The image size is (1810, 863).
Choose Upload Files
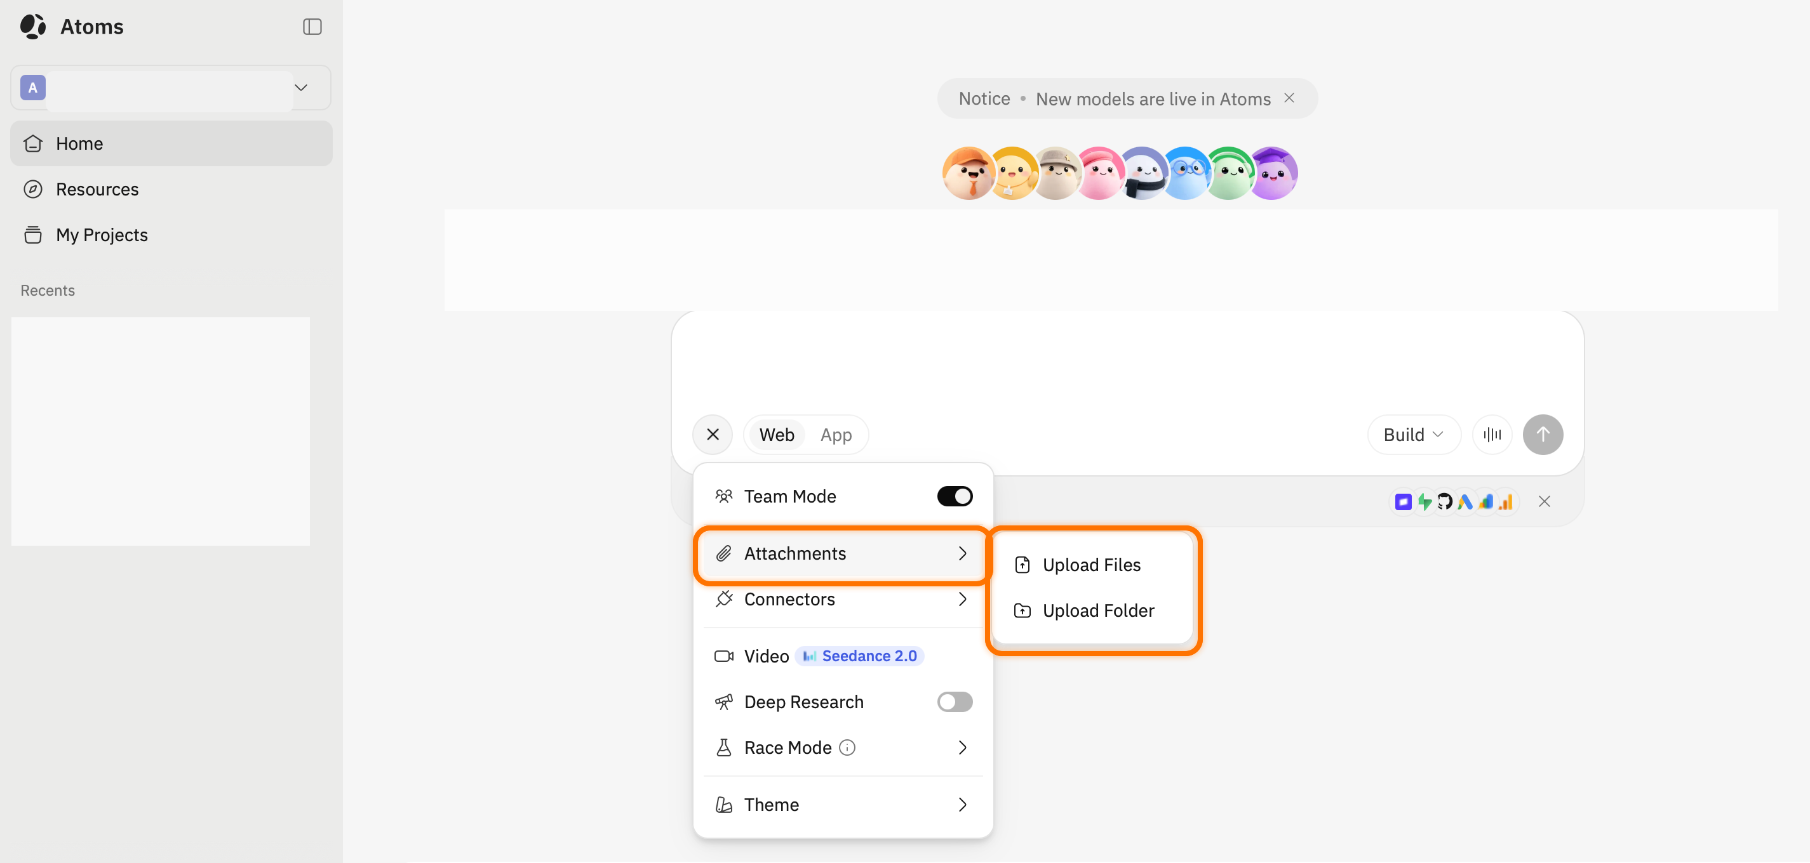click(x=1092, y=565)
